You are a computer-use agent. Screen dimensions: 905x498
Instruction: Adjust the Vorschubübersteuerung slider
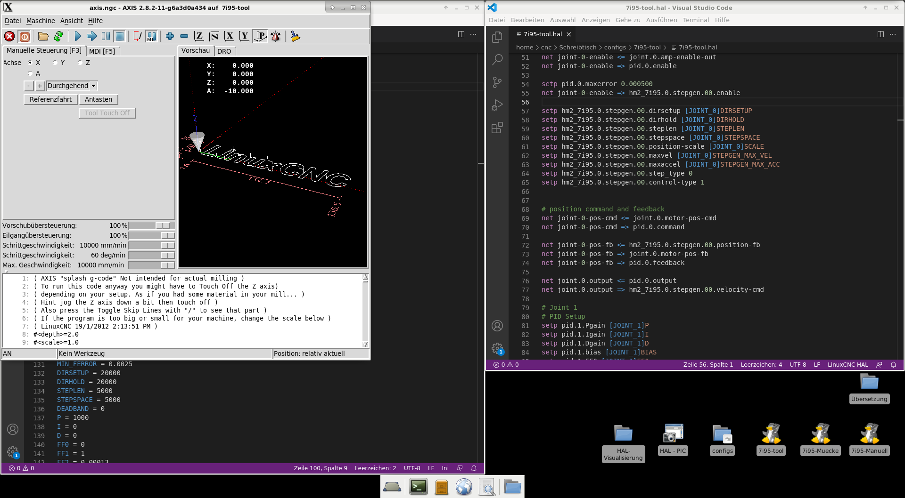(x=151, y=225)
